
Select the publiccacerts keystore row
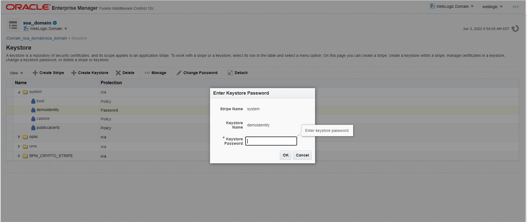click(x=262, y=128)
